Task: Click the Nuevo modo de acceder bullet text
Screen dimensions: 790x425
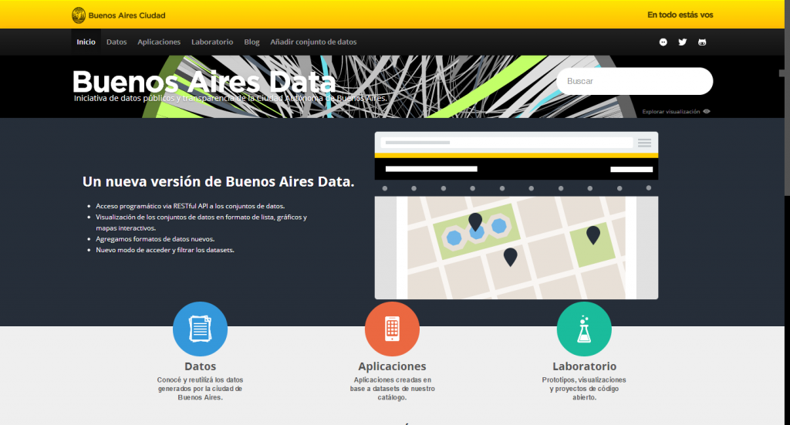Action: point(165,250)
